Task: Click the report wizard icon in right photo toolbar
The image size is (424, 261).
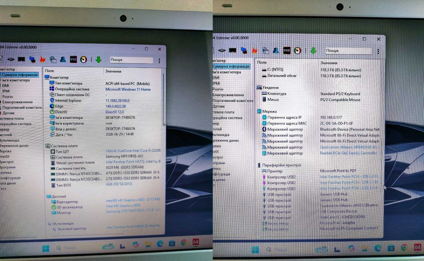Action: point(265,50)
